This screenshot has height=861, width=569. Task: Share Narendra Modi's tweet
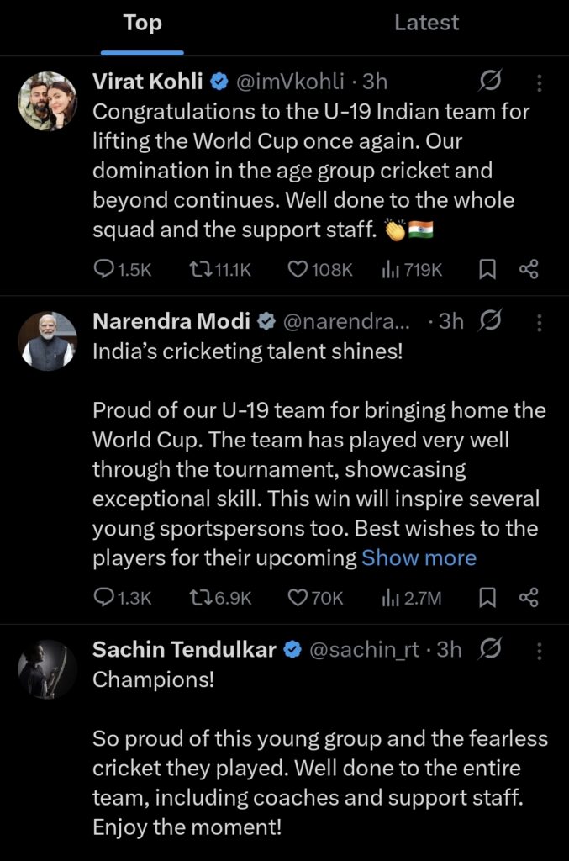pos(529,598)
